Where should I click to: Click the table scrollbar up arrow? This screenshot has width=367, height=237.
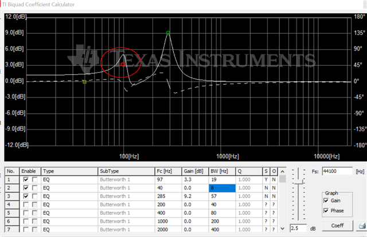click(x=283, y=172)
